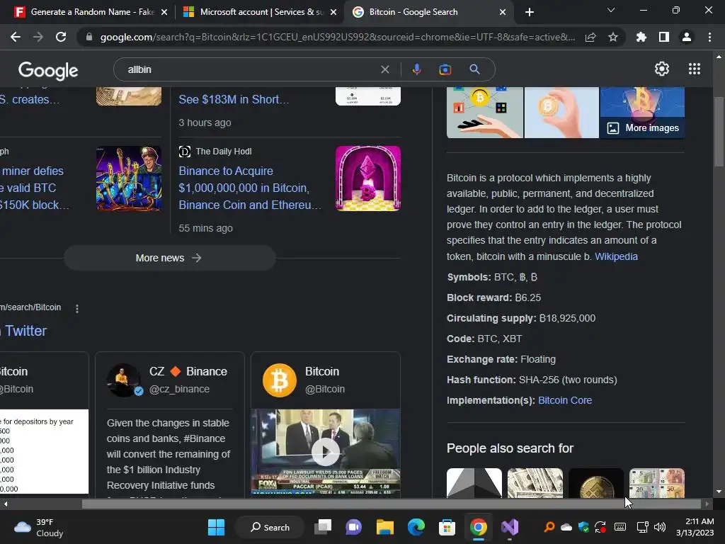Click scroll-down arrow on vertical scrollbar
Image resolution: width=725 pixels, height=544 pixels.
(719, 492)
